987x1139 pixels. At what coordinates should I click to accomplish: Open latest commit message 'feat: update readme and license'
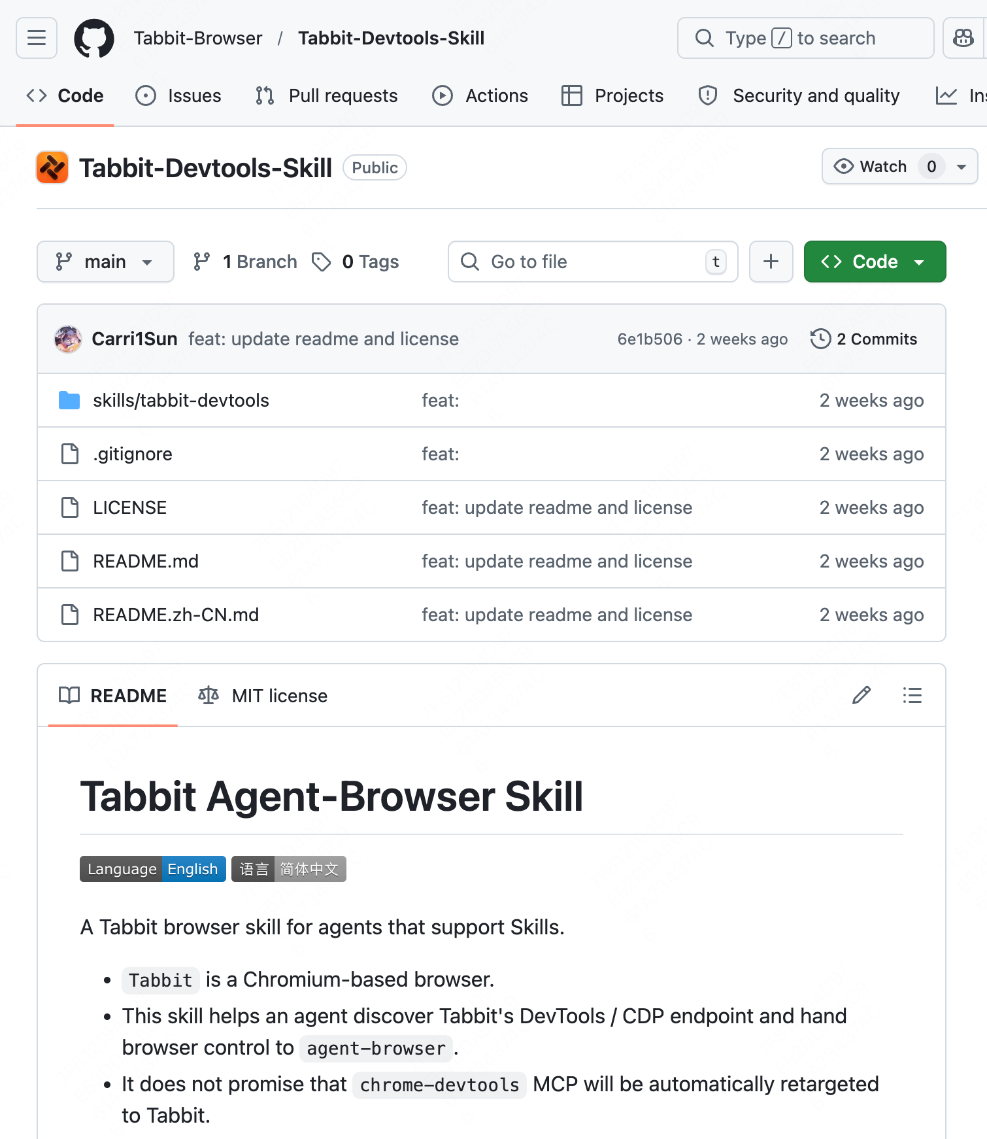[x=324, y=339]
